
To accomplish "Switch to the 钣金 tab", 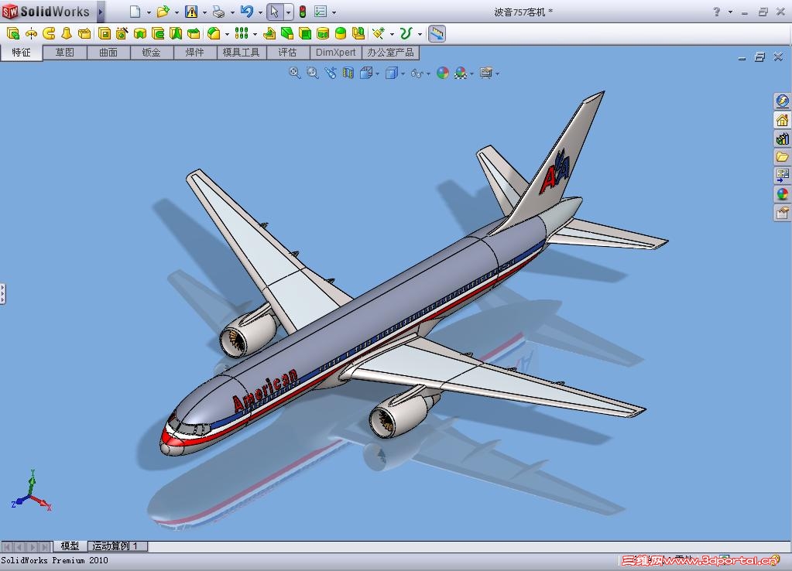I will click(152, 53).
